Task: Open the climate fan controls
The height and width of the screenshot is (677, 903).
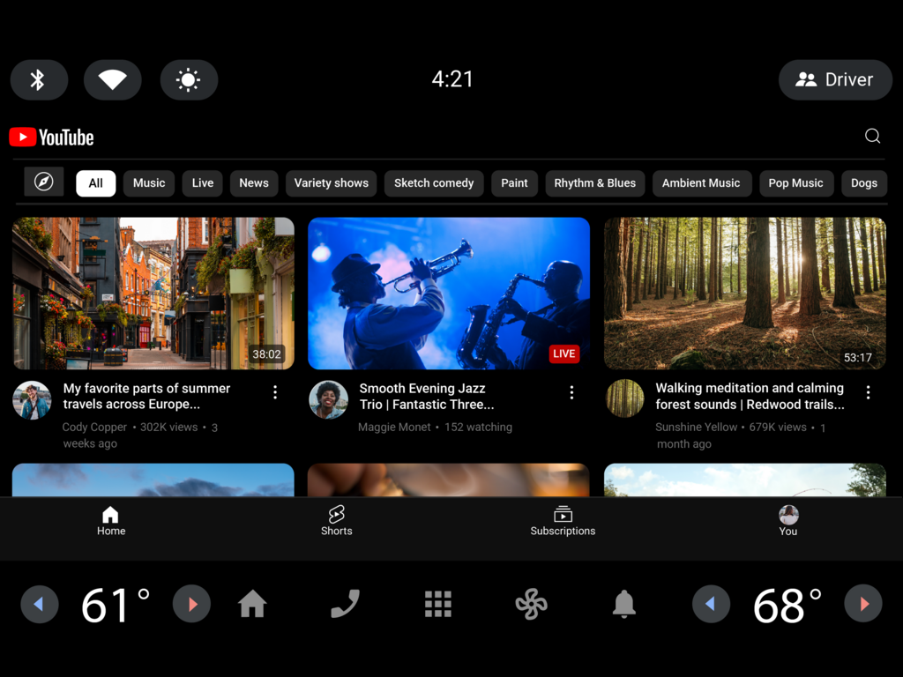Action: click(531, 604)
